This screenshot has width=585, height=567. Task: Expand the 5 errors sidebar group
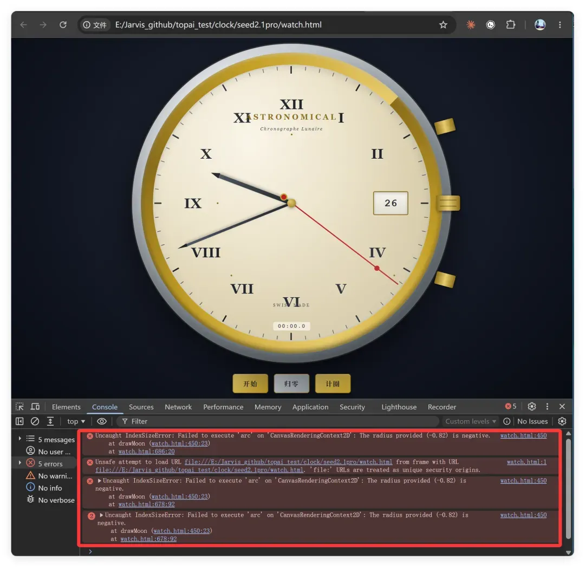[x=20, y=463]
